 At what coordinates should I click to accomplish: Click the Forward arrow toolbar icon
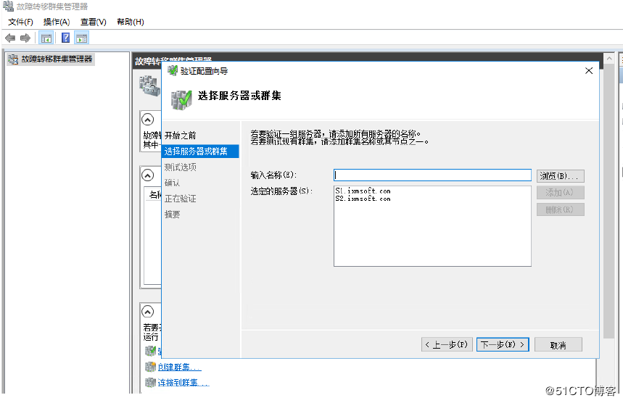coord(25,38)
